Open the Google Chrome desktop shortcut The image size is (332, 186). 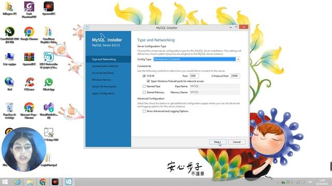coord(29,33)
